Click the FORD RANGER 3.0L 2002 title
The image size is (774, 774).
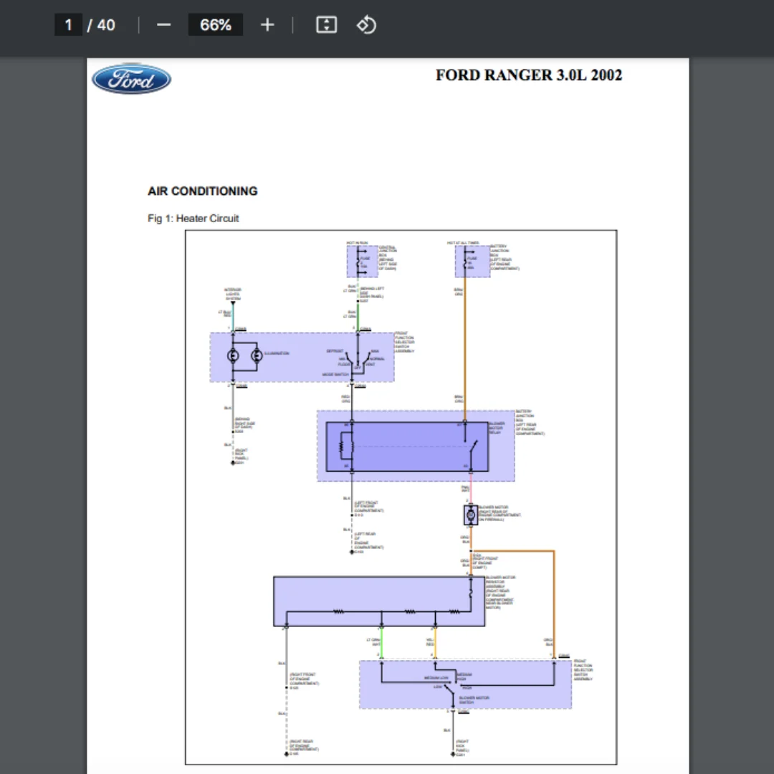point(529,75)
